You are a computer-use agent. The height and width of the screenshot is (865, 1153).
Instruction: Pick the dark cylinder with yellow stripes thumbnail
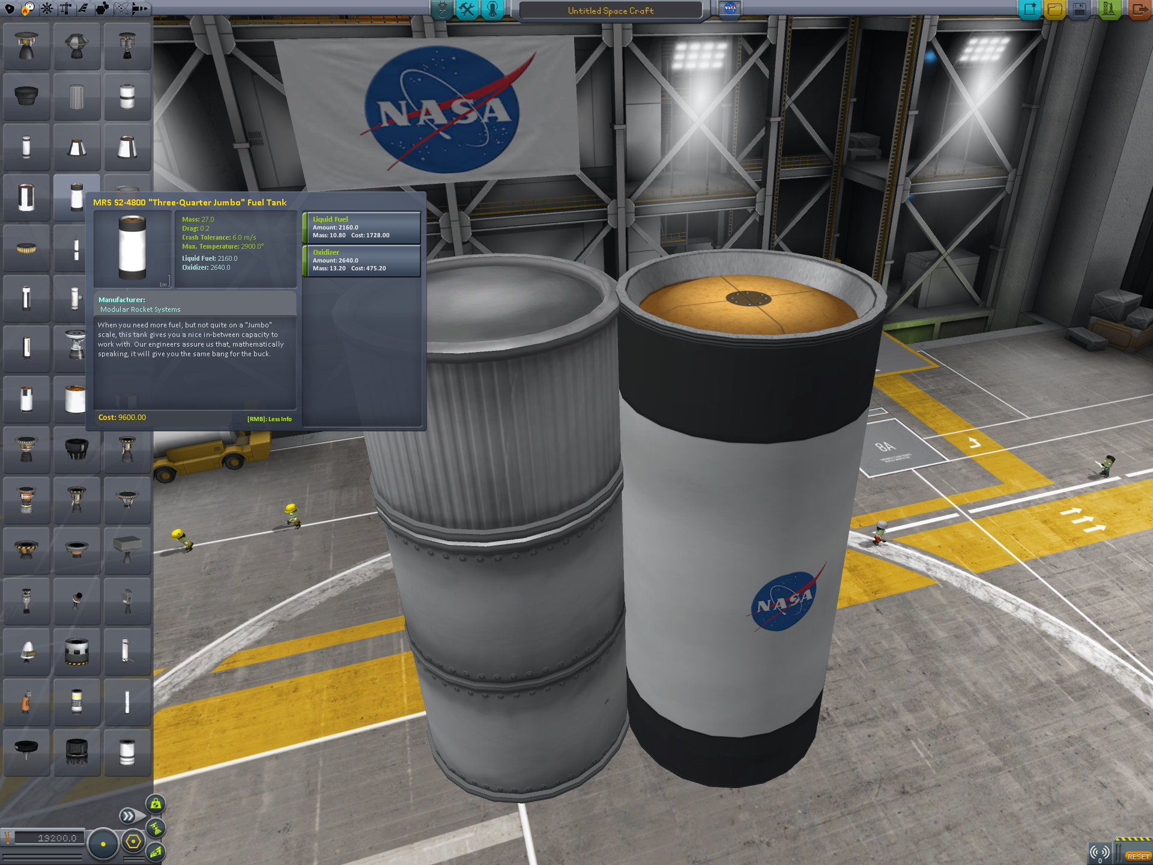77,652
